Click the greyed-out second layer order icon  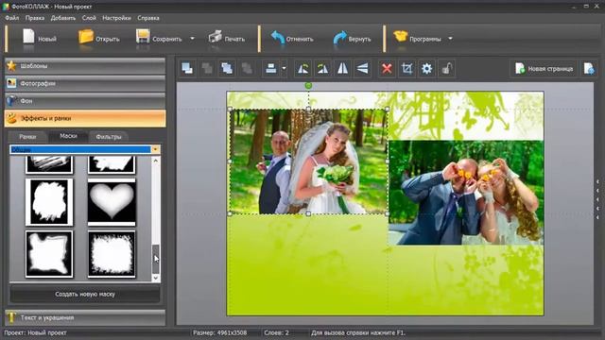pos(207,69)
